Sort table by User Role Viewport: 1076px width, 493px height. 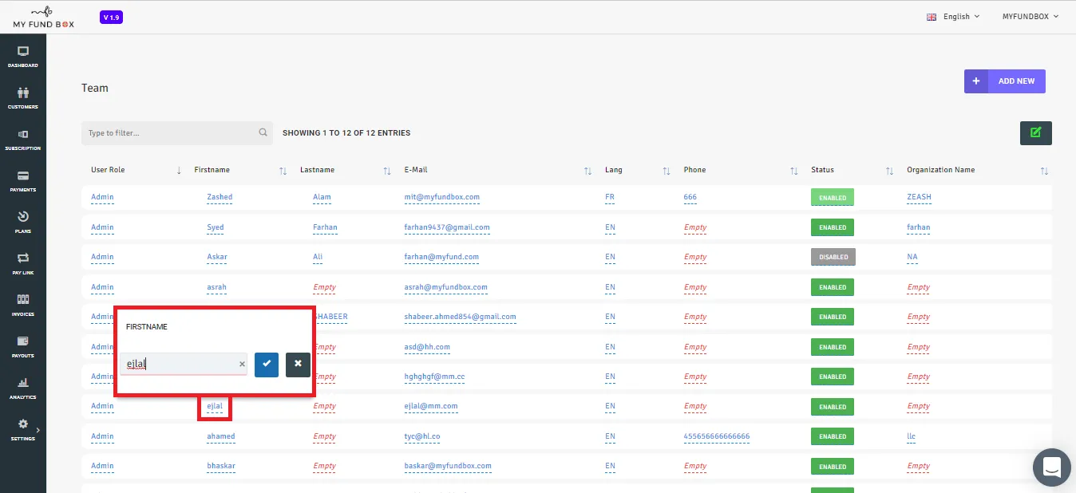coord(179,171)
